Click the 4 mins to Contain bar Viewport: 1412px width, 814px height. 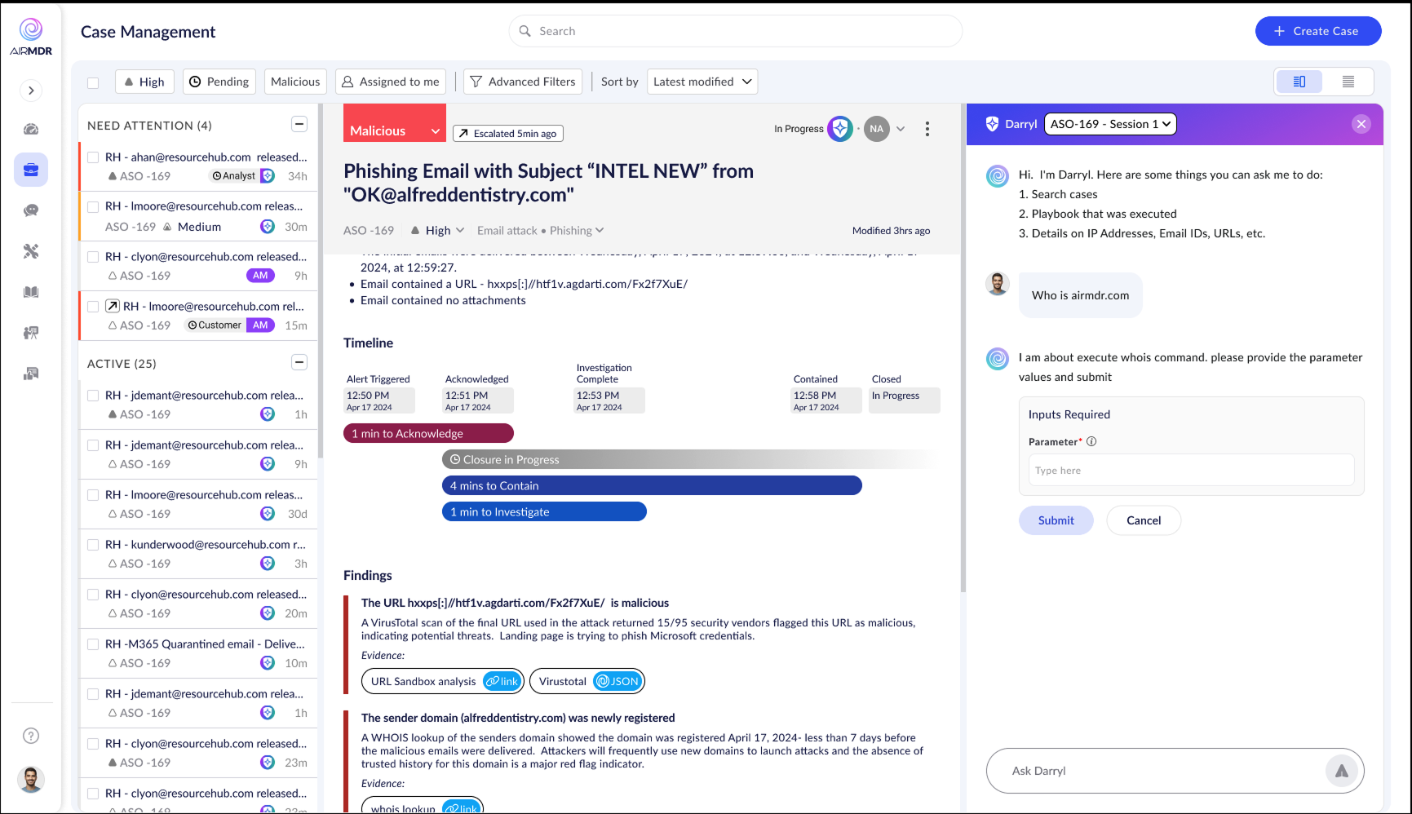pyautogui.click(x=651, y=486)
